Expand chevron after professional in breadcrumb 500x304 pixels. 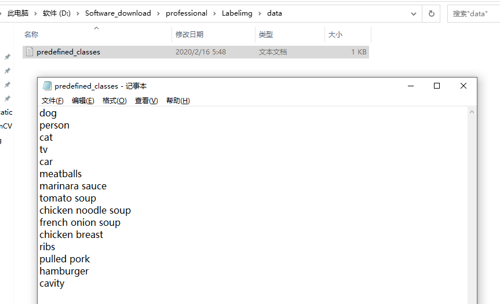tap(214, 14)
